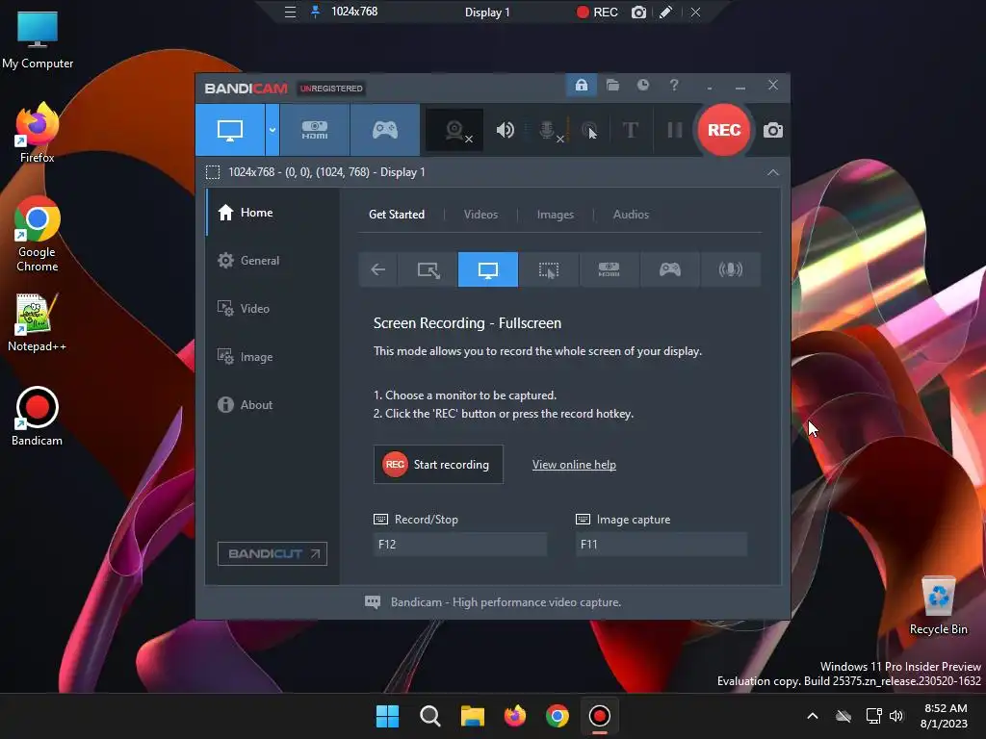Click the 1024x768 size label on top bar
The height and width of the screenshot is (739, 986).
(354, 12)
